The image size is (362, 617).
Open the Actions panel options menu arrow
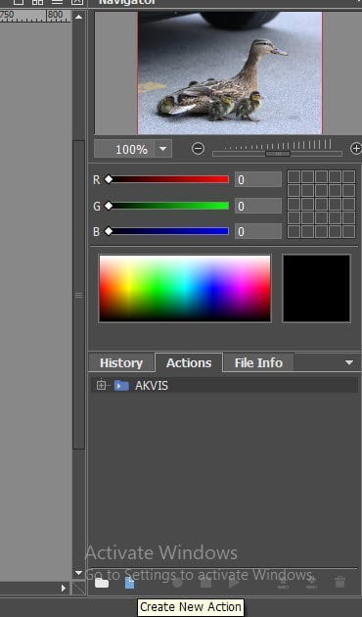(x=349, y=362)
